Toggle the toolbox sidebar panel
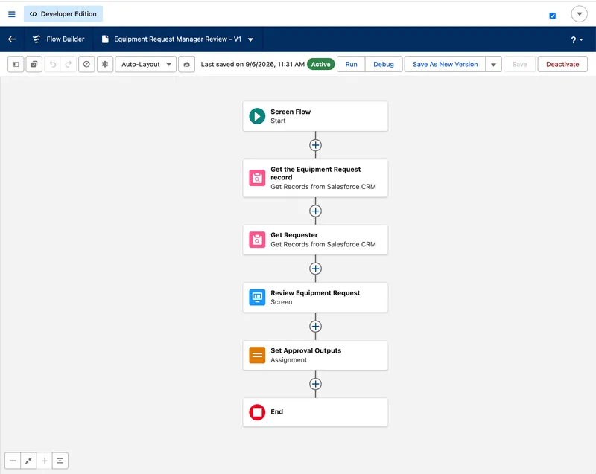The image size is (596, 474). 16,64
